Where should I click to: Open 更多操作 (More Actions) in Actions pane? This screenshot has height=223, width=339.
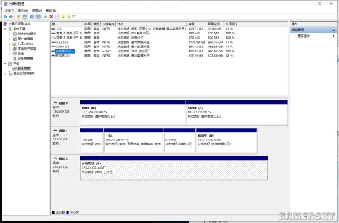[304, 36]
